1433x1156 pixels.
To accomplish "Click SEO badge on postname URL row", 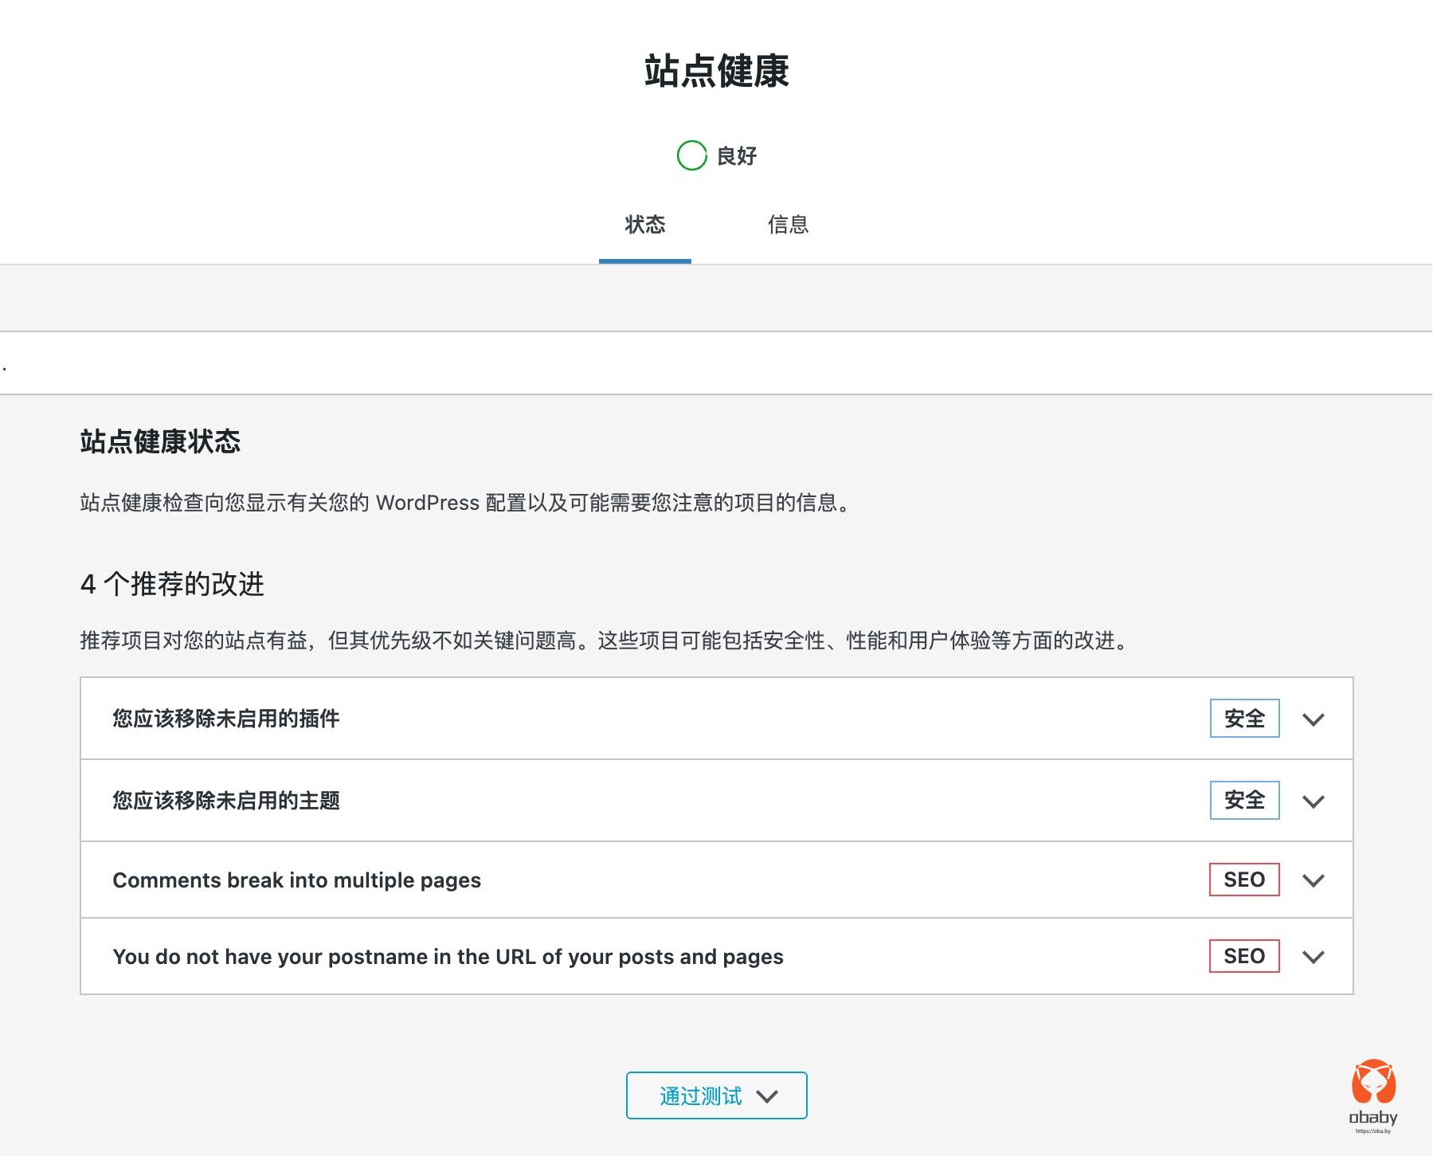I will click(1244, 956).
